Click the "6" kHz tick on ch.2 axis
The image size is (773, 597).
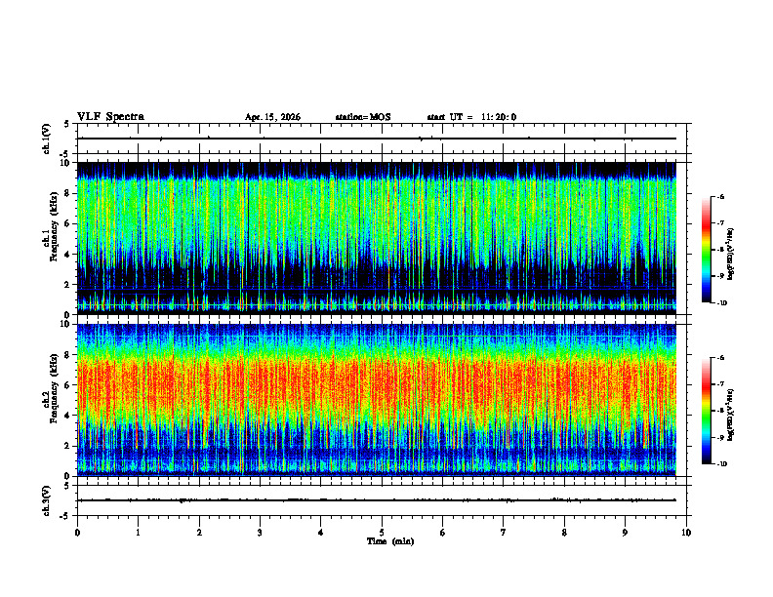click(x=67, y=385)
